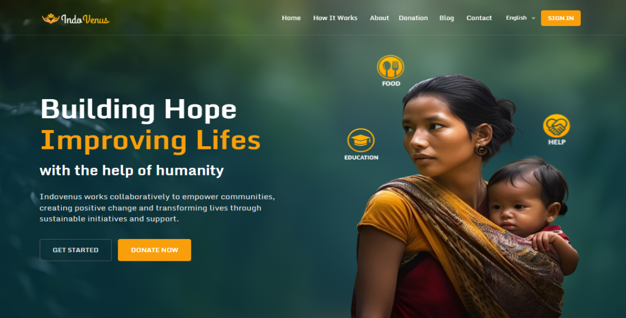Image resolution: width=626 pixels, height=318 pixels.
Task: Click the IndoVenus lotus logo icon
Action: tap(51, 19)
